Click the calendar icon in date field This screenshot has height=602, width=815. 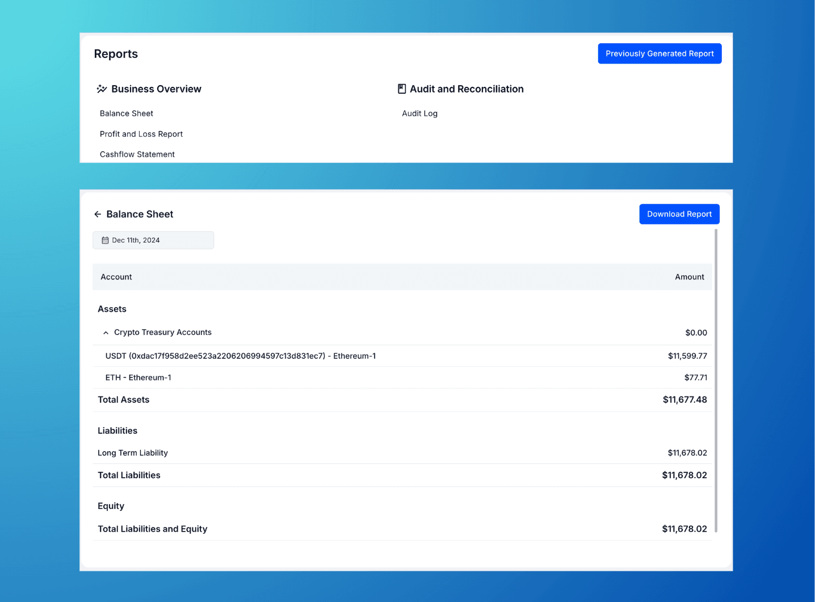click(105, 240)
